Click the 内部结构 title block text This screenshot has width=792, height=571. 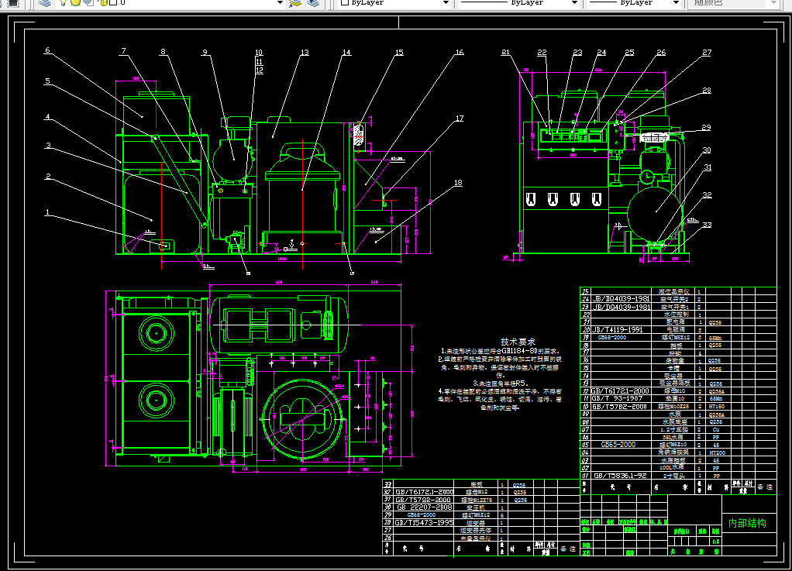[747, 523]
